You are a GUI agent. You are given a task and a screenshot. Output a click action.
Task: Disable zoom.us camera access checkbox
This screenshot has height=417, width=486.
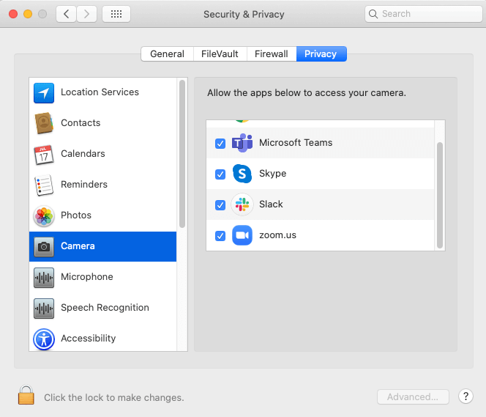[220, 236]
